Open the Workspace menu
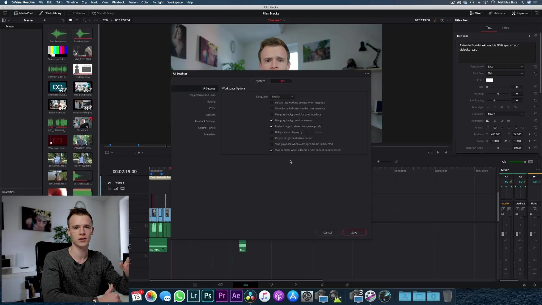The height and width of the screenshot is (305, 542). 175,2
